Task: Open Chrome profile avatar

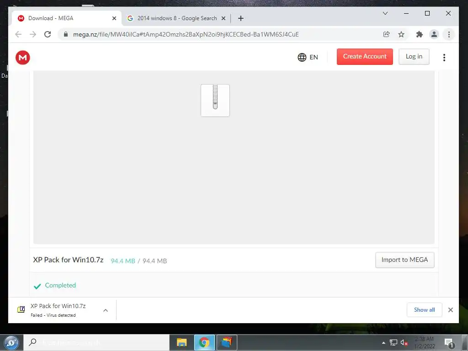Action: pos(434,34)
